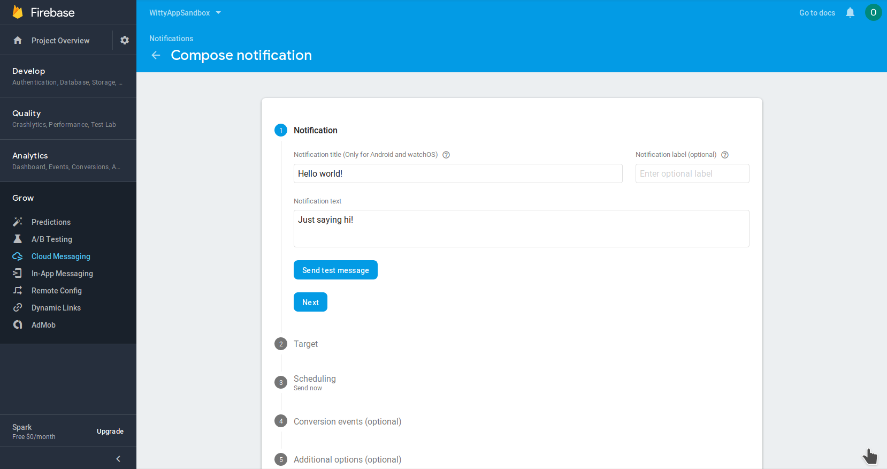
Task: Show help for Notification title
Action: (446, 155)
